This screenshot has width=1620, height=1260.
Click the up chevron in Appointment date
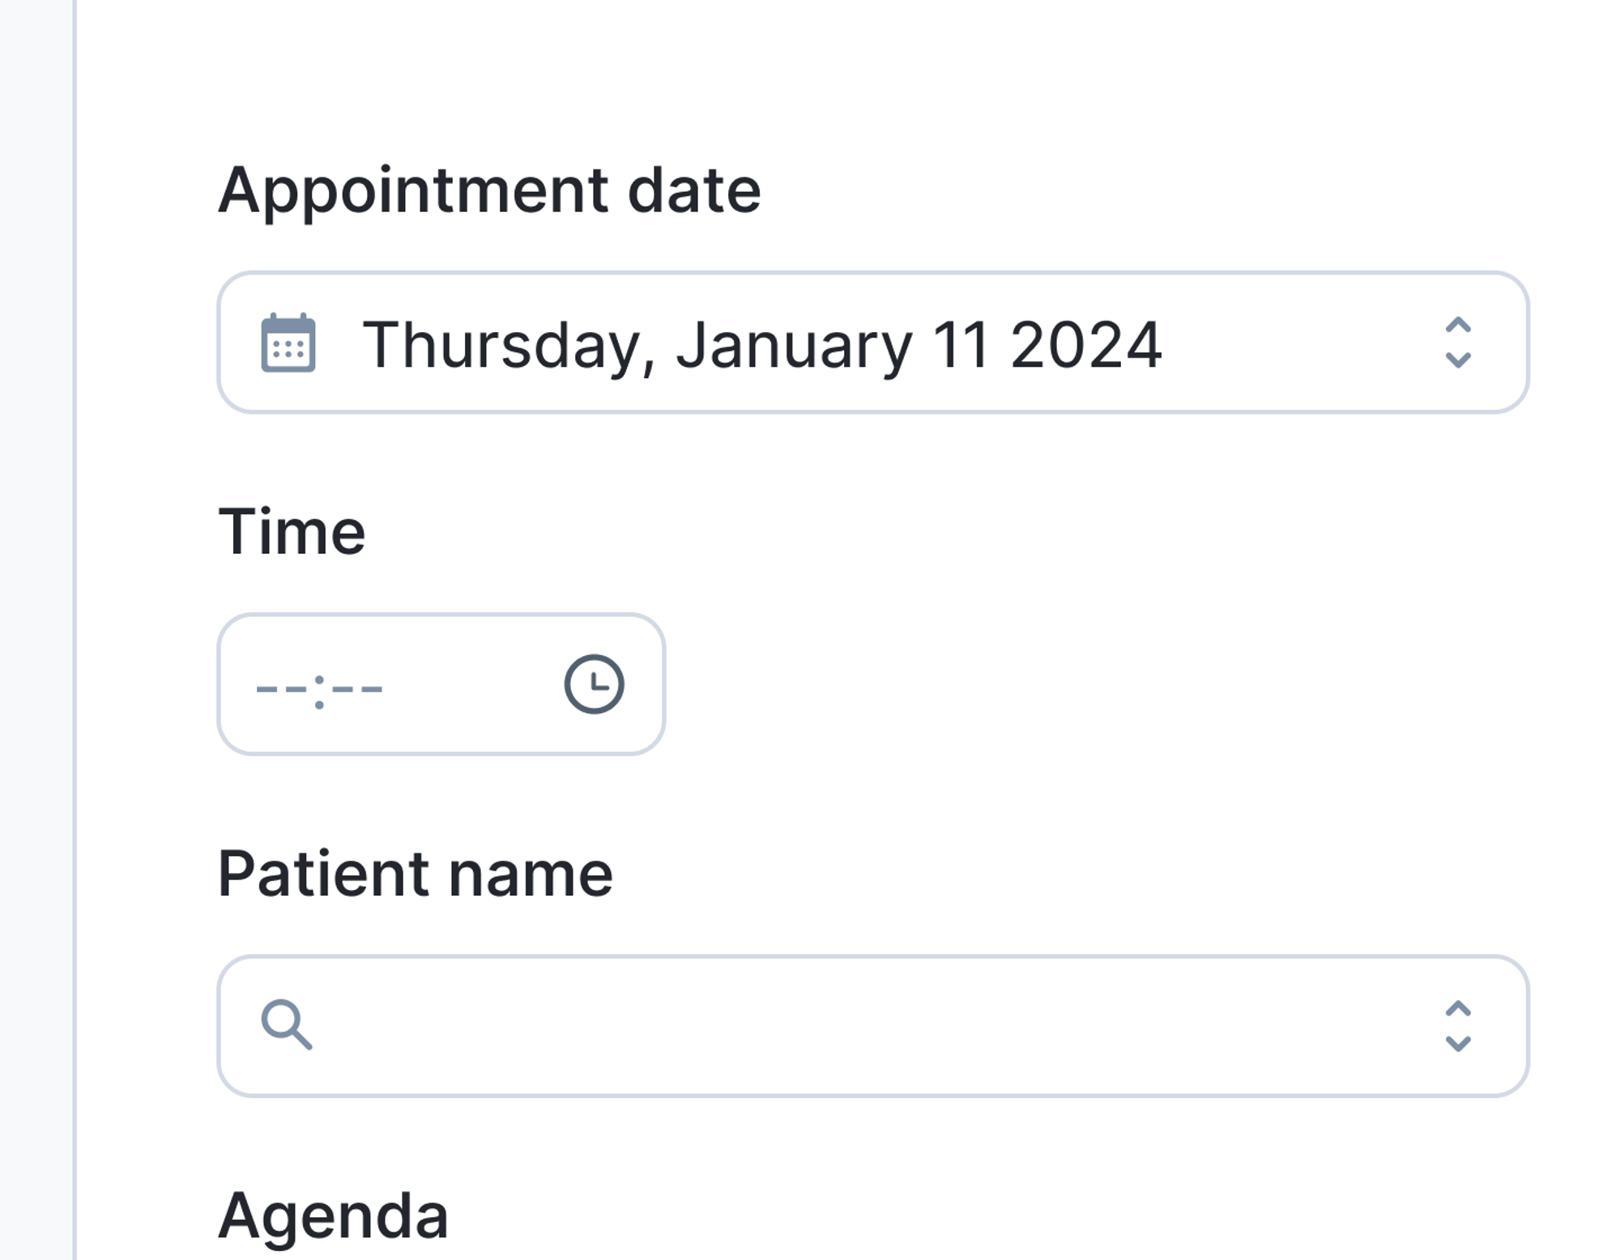click(1458, 326)
